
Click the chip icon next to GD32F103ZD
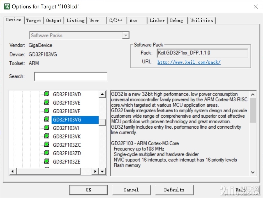pos(47,153)
